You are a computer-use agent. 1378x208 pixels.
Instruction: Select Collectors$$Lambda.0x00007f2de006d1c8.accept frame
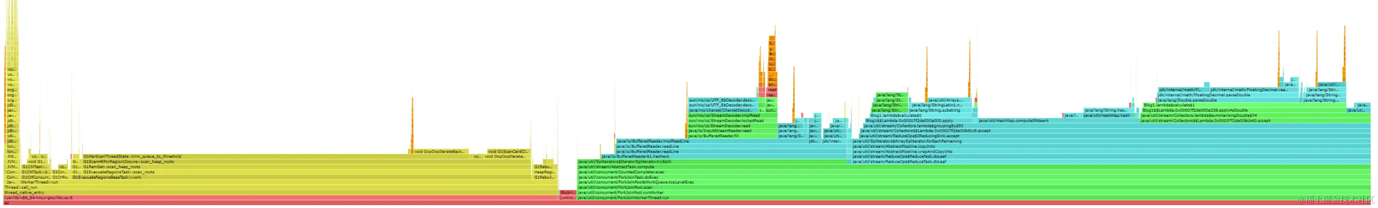[1115, 131]
